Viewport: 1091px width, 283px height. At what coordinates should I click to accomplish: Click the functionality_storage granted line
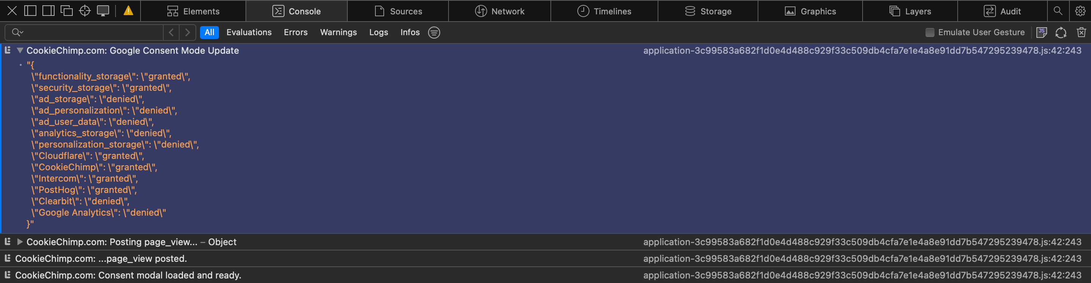tap(111, 76)
